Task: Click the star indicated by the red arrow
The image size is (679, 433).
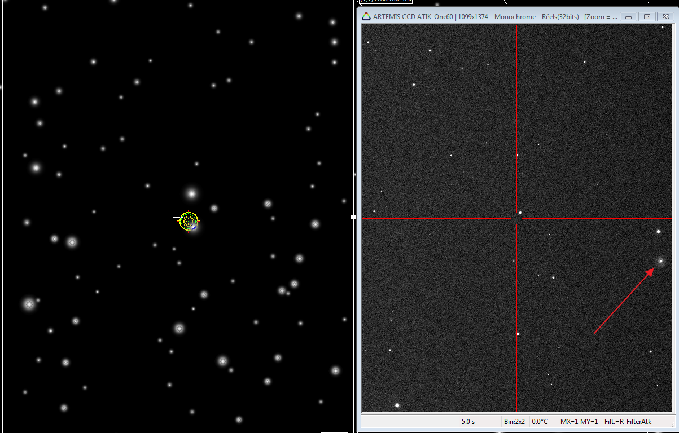Action: point(660,261)
